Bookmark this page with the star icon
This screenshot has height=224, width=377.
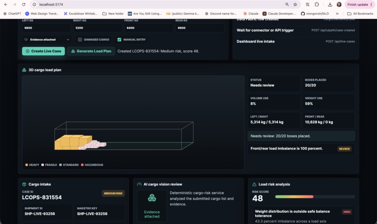pos(295,4)
